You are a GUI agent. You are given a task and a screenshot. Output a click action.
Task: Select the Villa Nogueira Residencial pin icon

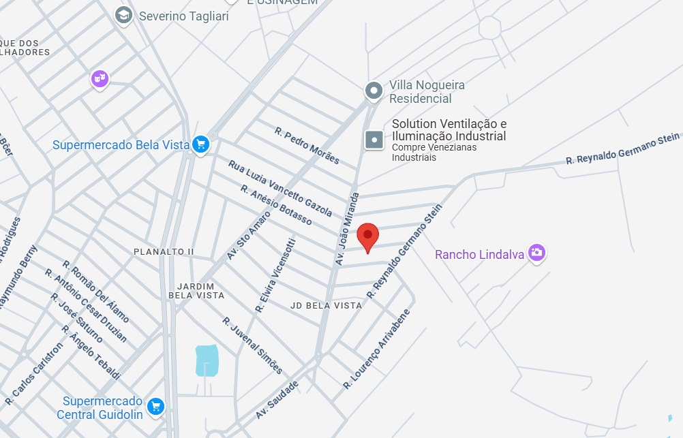coord(374,91)
